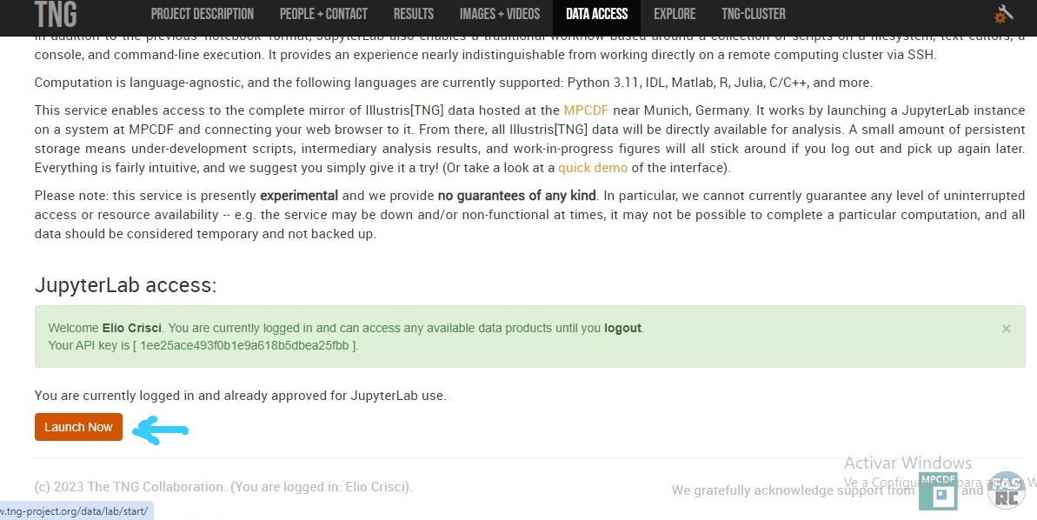Open the Project Description menu
This screenshot has height=520, width=1037.
pos(203,14)
